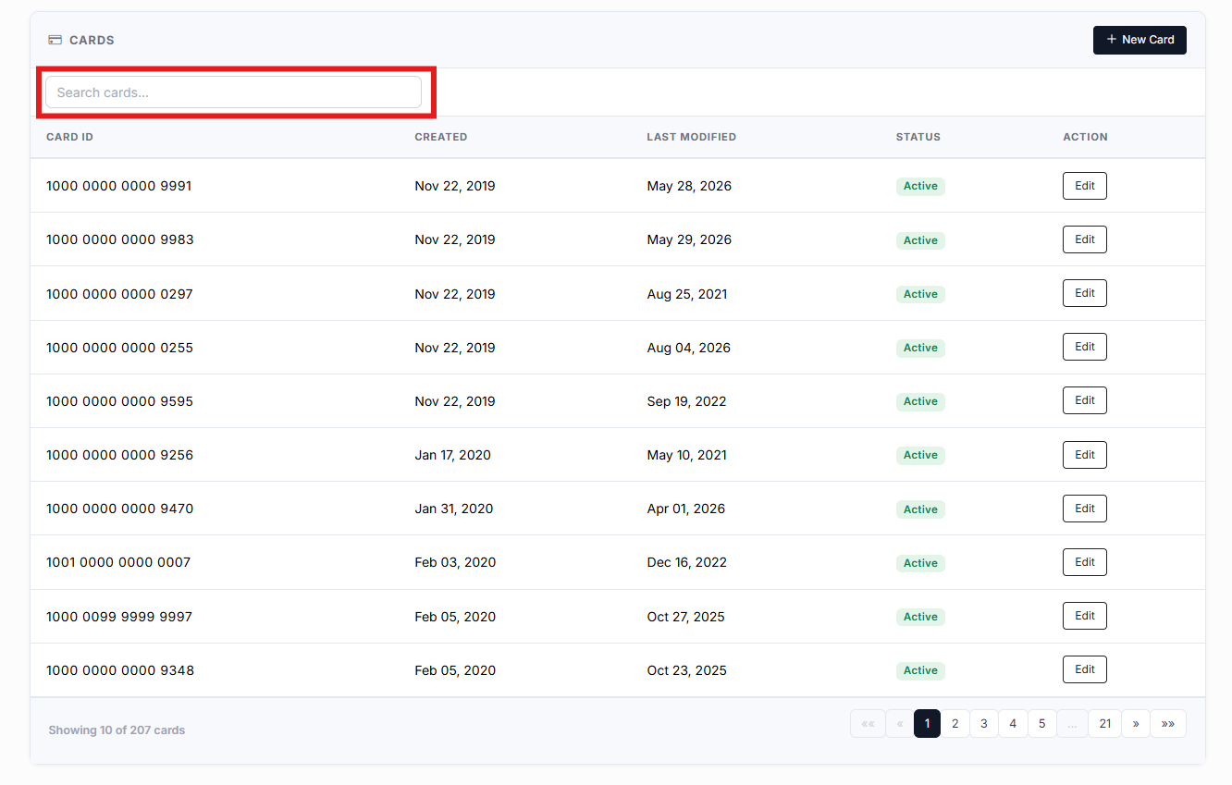Image resolution: width=1232 pixels, height=785 pixels.
Task: Sort by the Card ID column header
Action: tap(69, 137)
